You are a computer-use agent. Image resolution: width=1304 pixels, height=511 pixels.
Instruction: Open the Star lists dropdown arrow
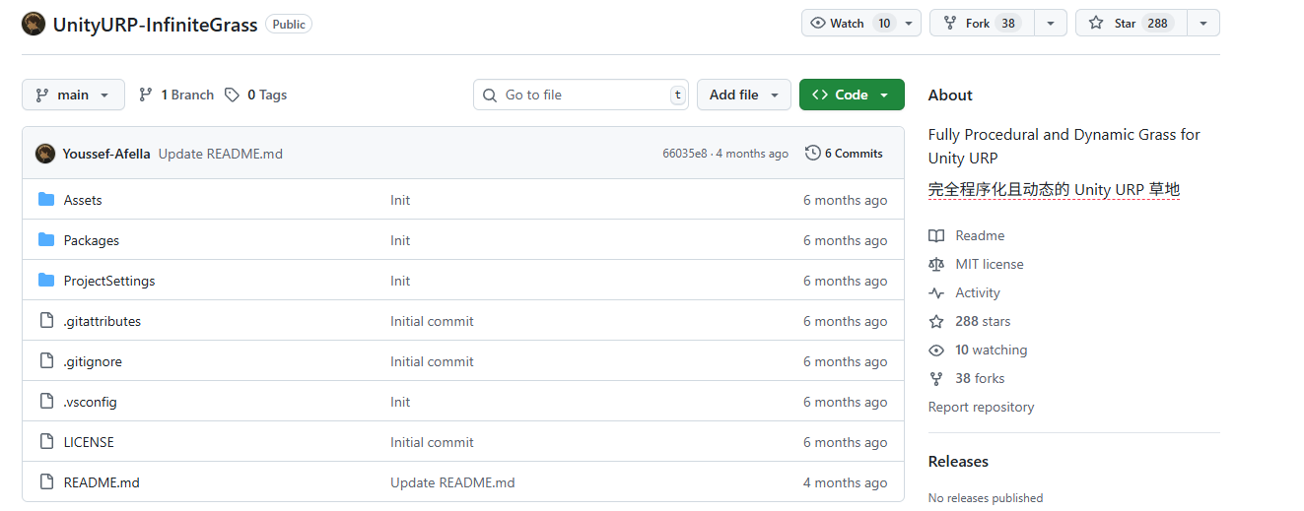1203,23
